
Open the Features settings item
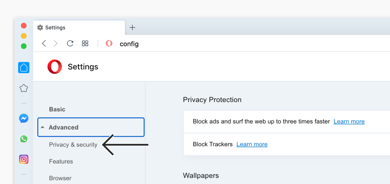pyautogui.click(x=61, y=161)
